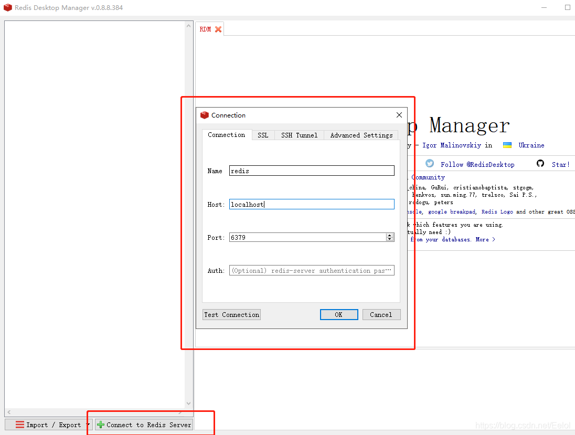Open the Advanced Settings tab
Viewport: 575px width, 435px height.
361,135
